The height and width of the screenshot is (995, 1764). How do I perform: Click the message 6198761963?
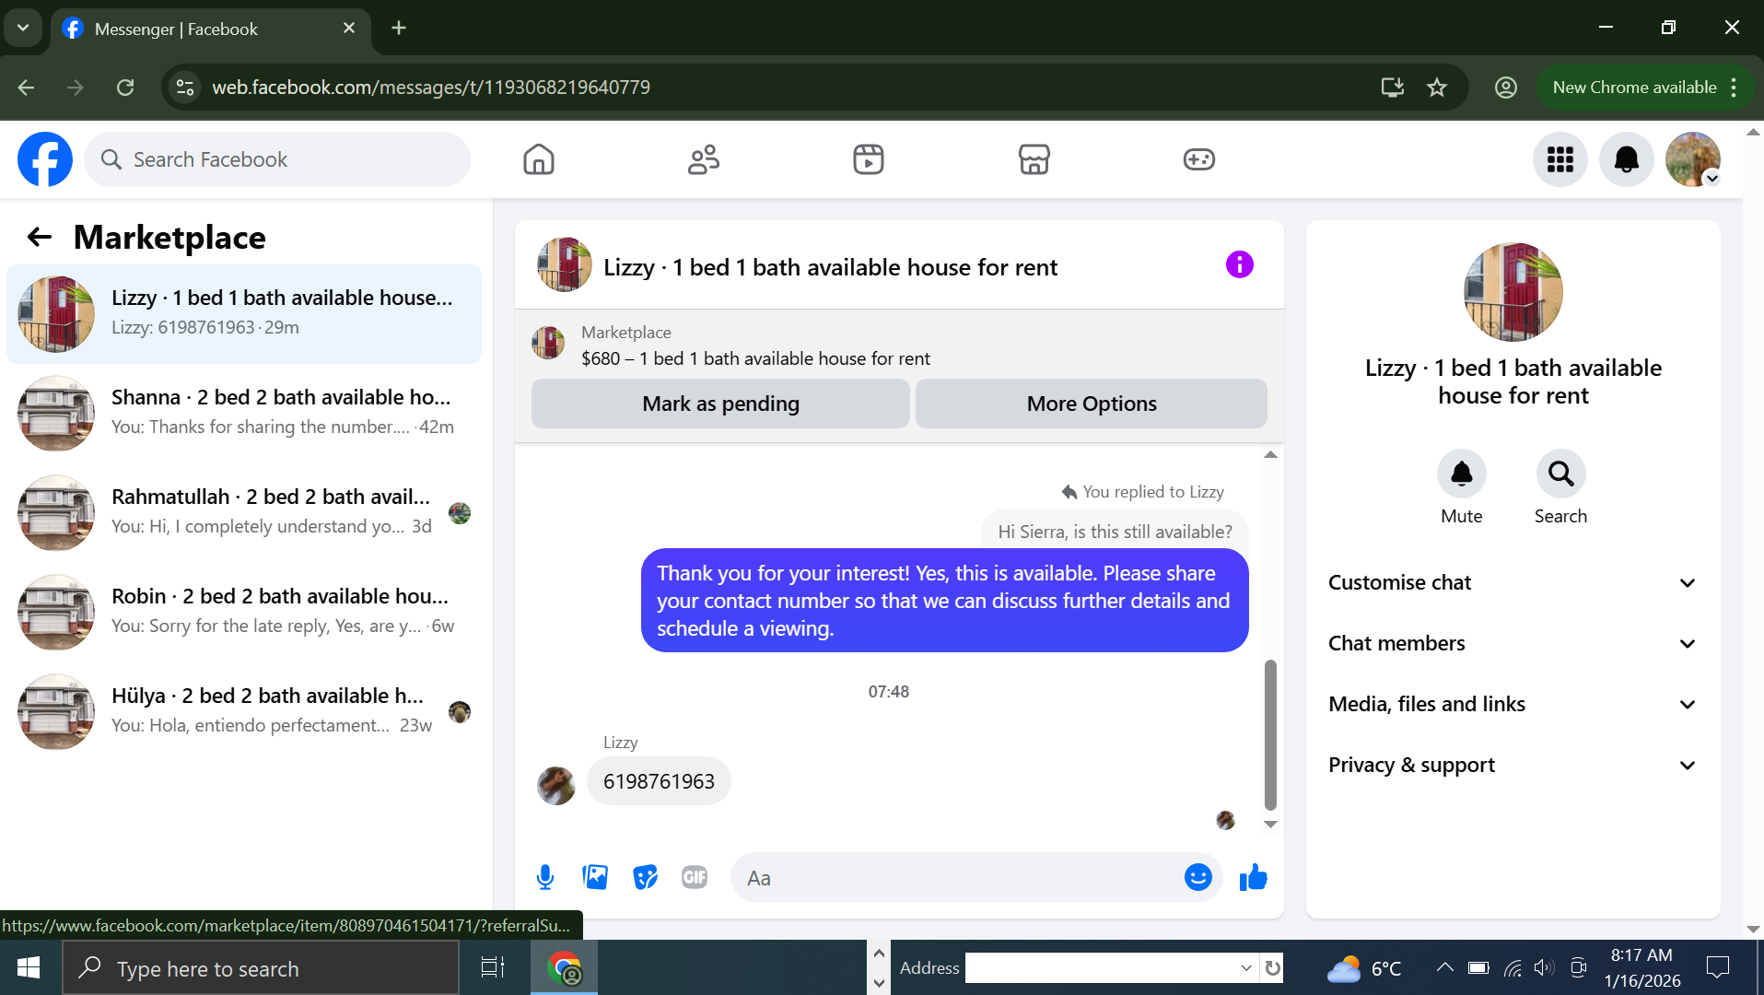(x=659, y=781)
